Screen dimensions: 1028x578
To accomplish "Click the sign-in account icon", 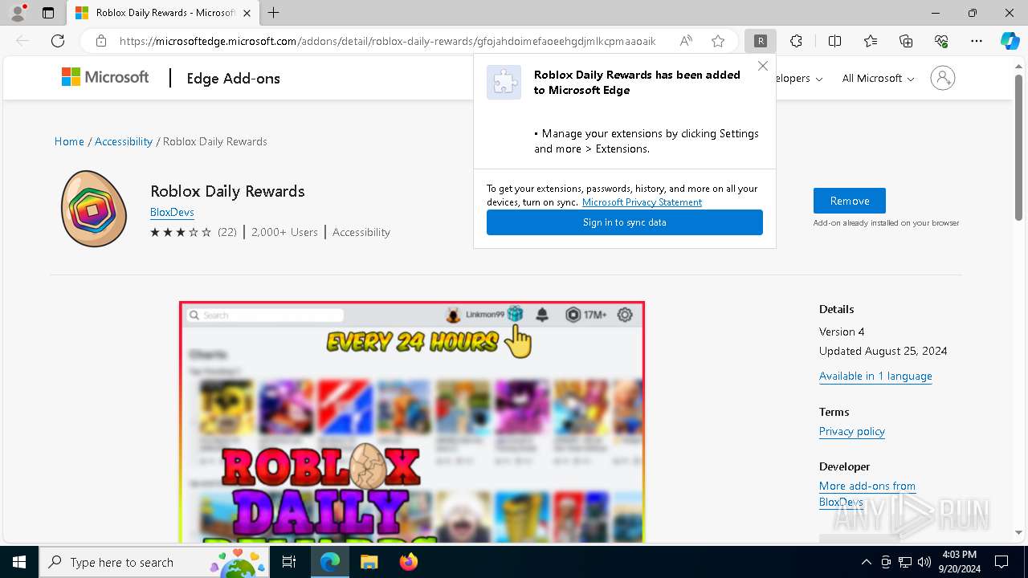I will pos(943,78).
